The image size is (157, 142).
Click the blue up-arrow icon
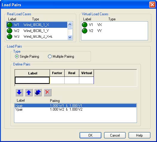click(x=29, y=92)
